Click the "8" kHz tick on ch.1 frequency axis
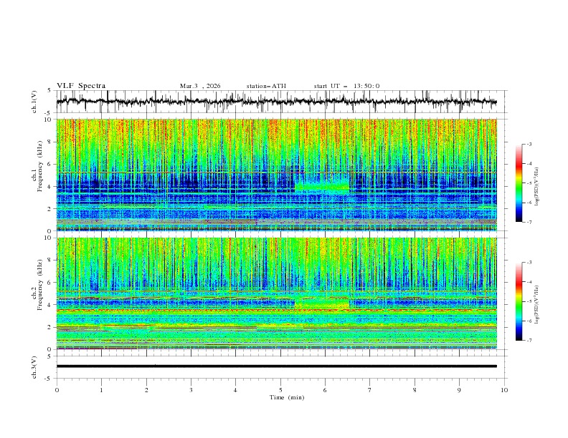This screenshot has width=568, height=438. (49, 142)
